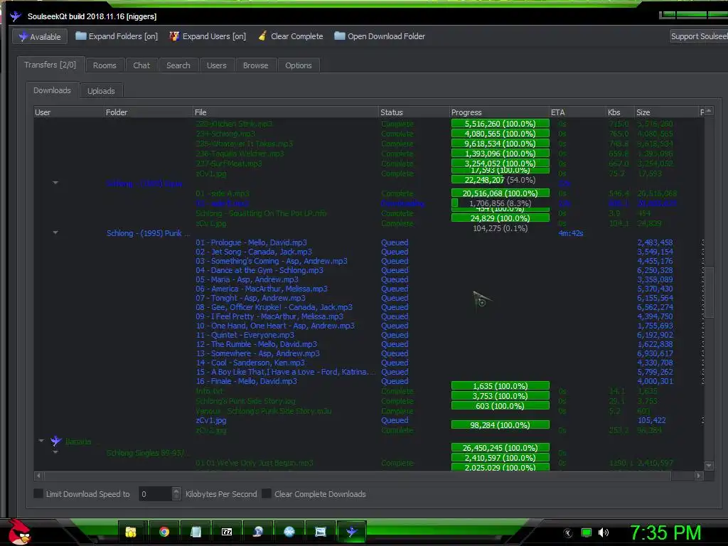Click the vertical scrollbar thumb
This screenshot has height=546, width=728.
(709, 292)
